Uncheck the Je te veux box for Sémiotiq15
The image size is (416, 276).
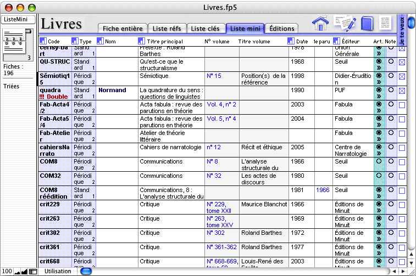coord(402,77)
